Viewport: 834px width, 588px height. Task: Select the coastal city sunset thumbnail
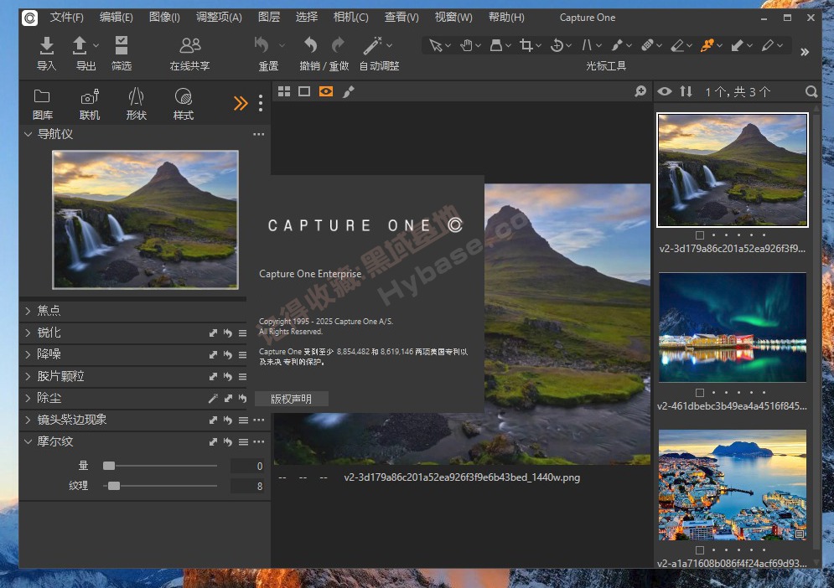pyautogui.click(x=733, y=485)
